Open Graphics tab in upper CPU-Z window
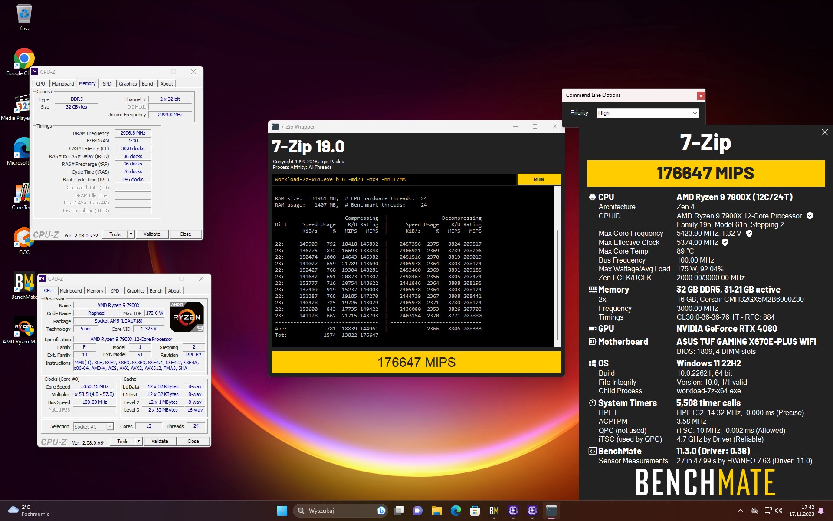833x521 pixels. 128,84
